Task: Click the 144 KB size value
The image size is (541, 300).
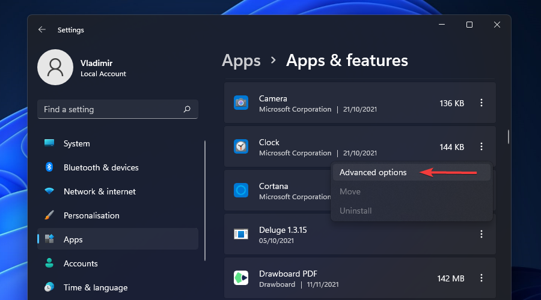Action: [451, 147]
